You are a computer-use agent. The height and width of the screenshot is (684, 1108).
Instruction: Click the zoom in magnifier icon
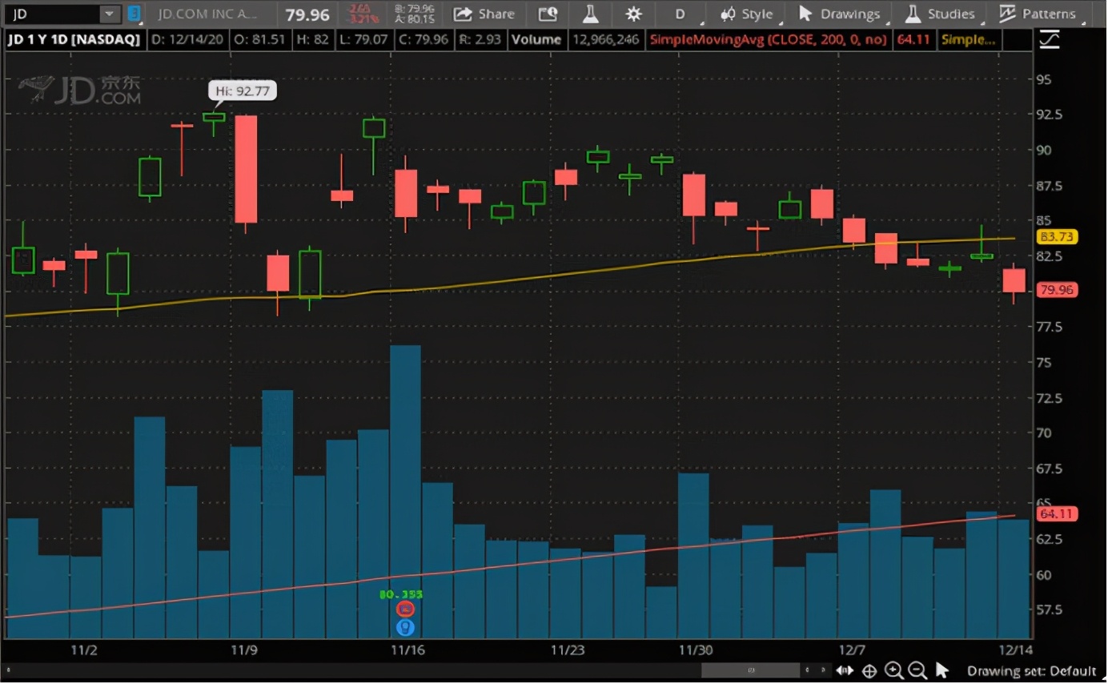(x=893, y=671)
